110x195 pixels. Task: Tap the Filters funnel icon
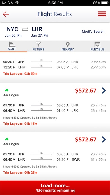pos(38,44)
